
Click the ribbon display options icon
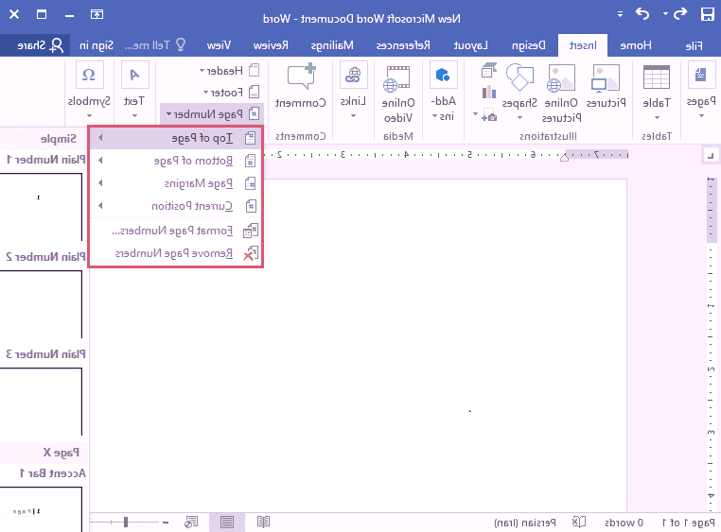pyautogui.click(x=97, y=14)
